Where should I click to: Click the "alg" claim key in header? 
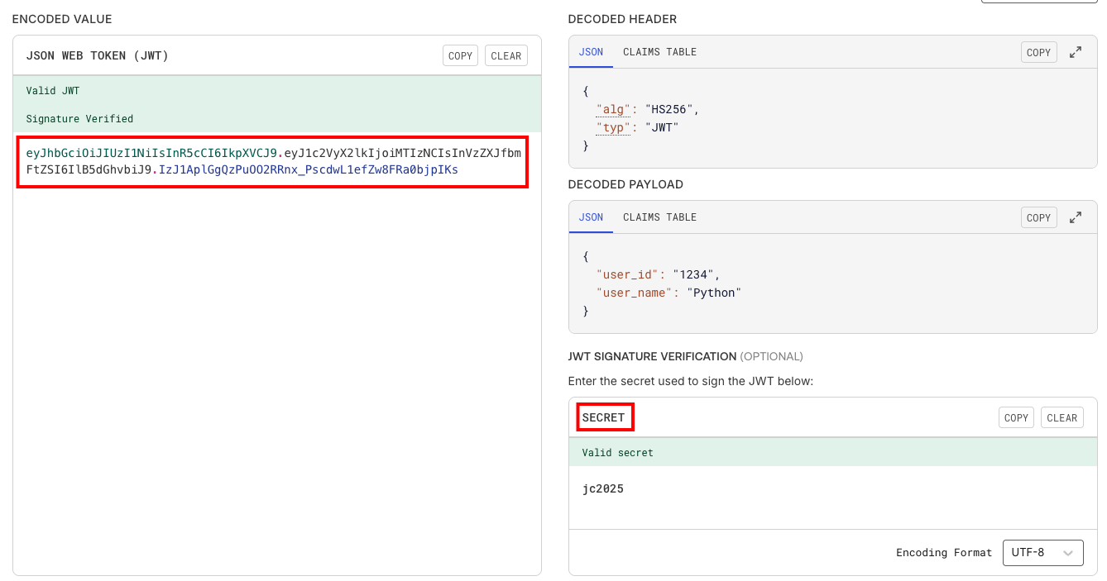pyautogui.click(x=613, y=109)
